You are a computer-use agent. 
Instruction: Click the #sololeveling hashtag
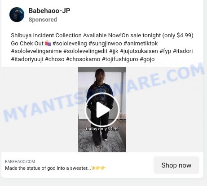[70, 44]
